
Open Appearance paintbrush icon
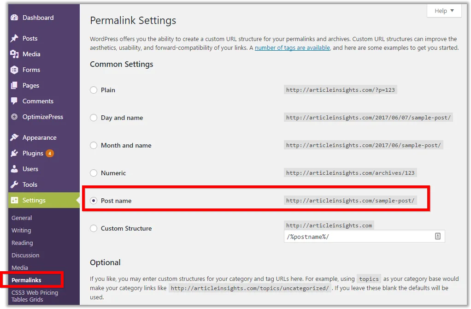point(14,137)
